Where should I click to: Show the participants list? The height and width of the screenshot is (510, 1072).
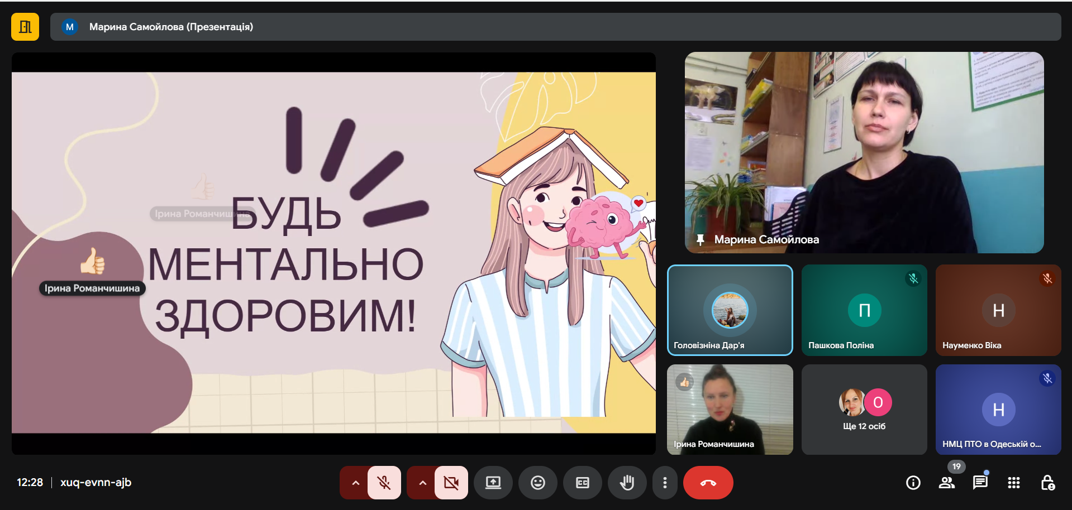(947, 483)
